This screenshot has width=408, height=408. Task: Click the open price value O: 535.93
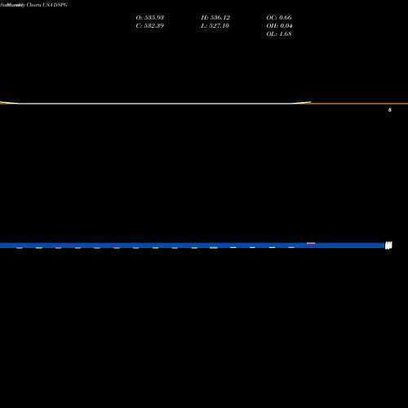[150, 18]
